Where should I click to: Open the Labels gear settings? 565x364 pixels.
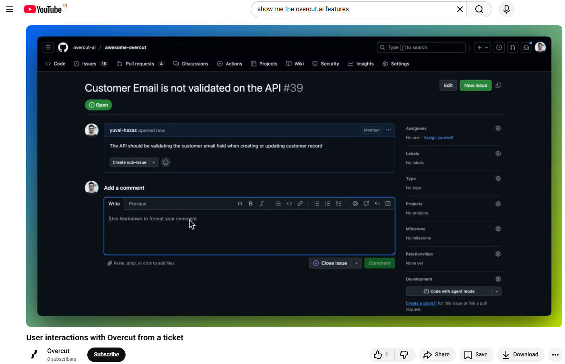pyautogui.click(x=498, y=153)
